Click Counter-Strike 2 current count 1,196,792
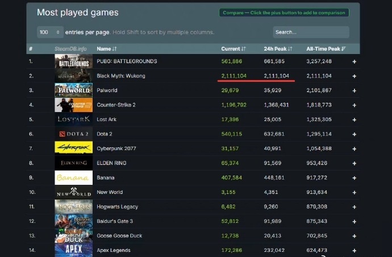 tap(233, 105)
